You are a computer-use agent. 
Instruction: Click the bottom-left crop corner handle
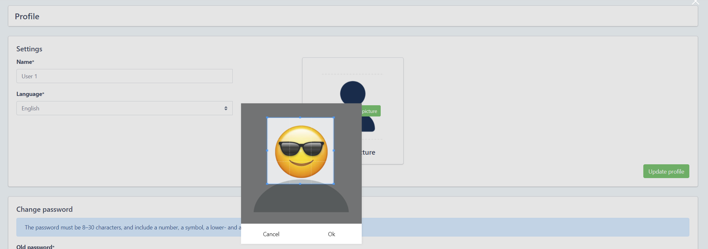coord(267,184)
